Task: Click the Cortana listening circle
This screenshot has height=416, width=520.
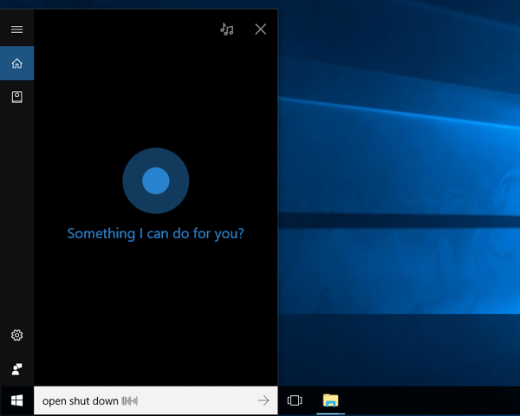Action: pyautogui.click(x=155, y=181)
